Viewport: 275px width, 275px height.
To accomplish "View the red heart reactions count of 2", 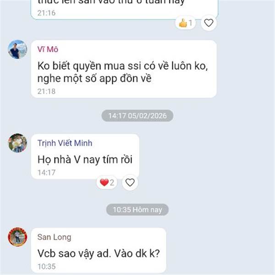I will tap(107, 182).
